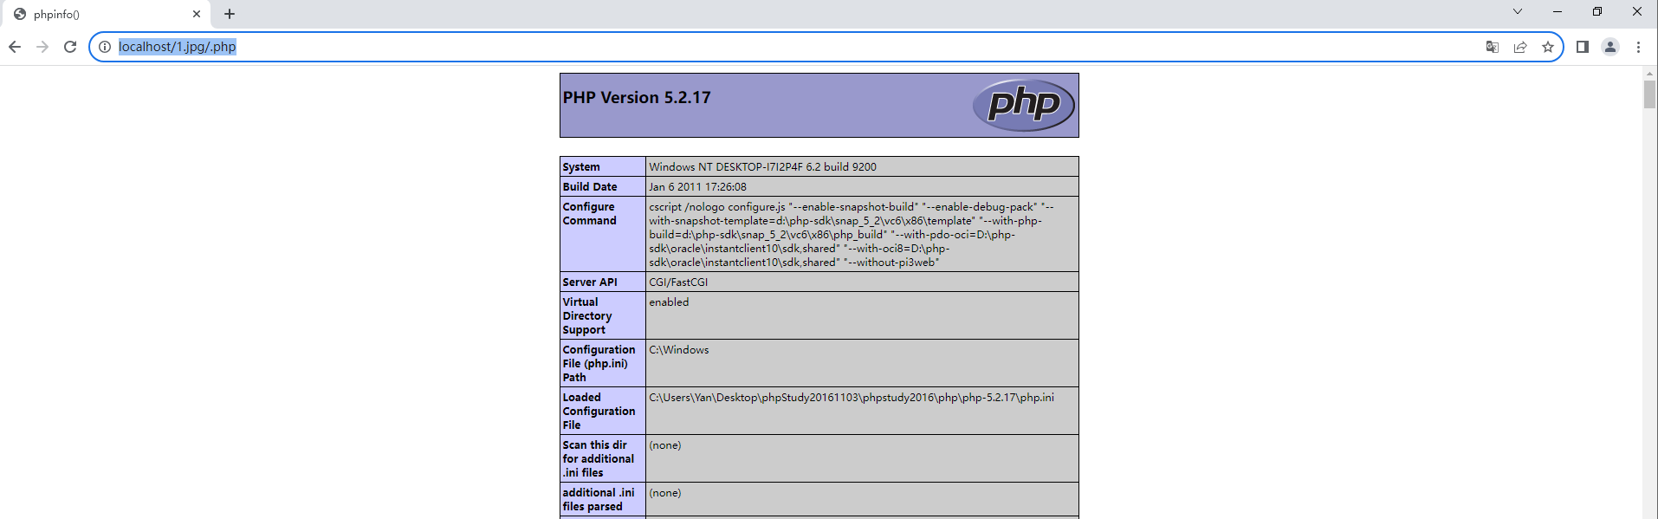The width and height of the screenshot is (1658, 519).
Task: View site information icon in address bar
Action: click(x=105, y=47)
